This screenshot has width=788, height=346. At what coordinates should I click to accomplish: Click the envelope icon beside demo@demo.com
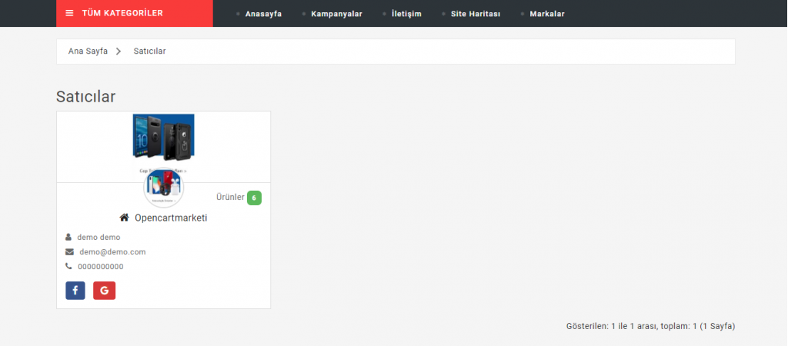69,251
